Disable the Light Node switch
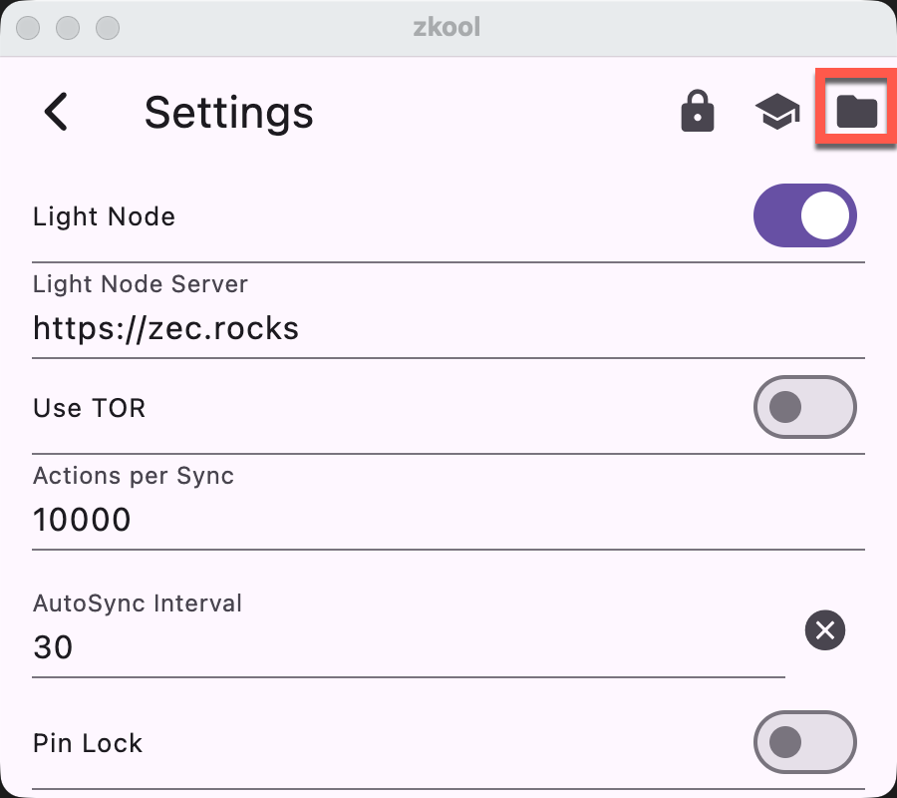 pyautogui.click(x=805, y=215)
